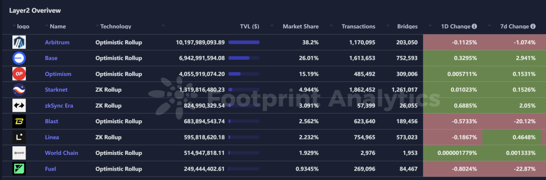546x180 pixels.
Task: Sort by Transactions column header
Action: tap(358, 26)
